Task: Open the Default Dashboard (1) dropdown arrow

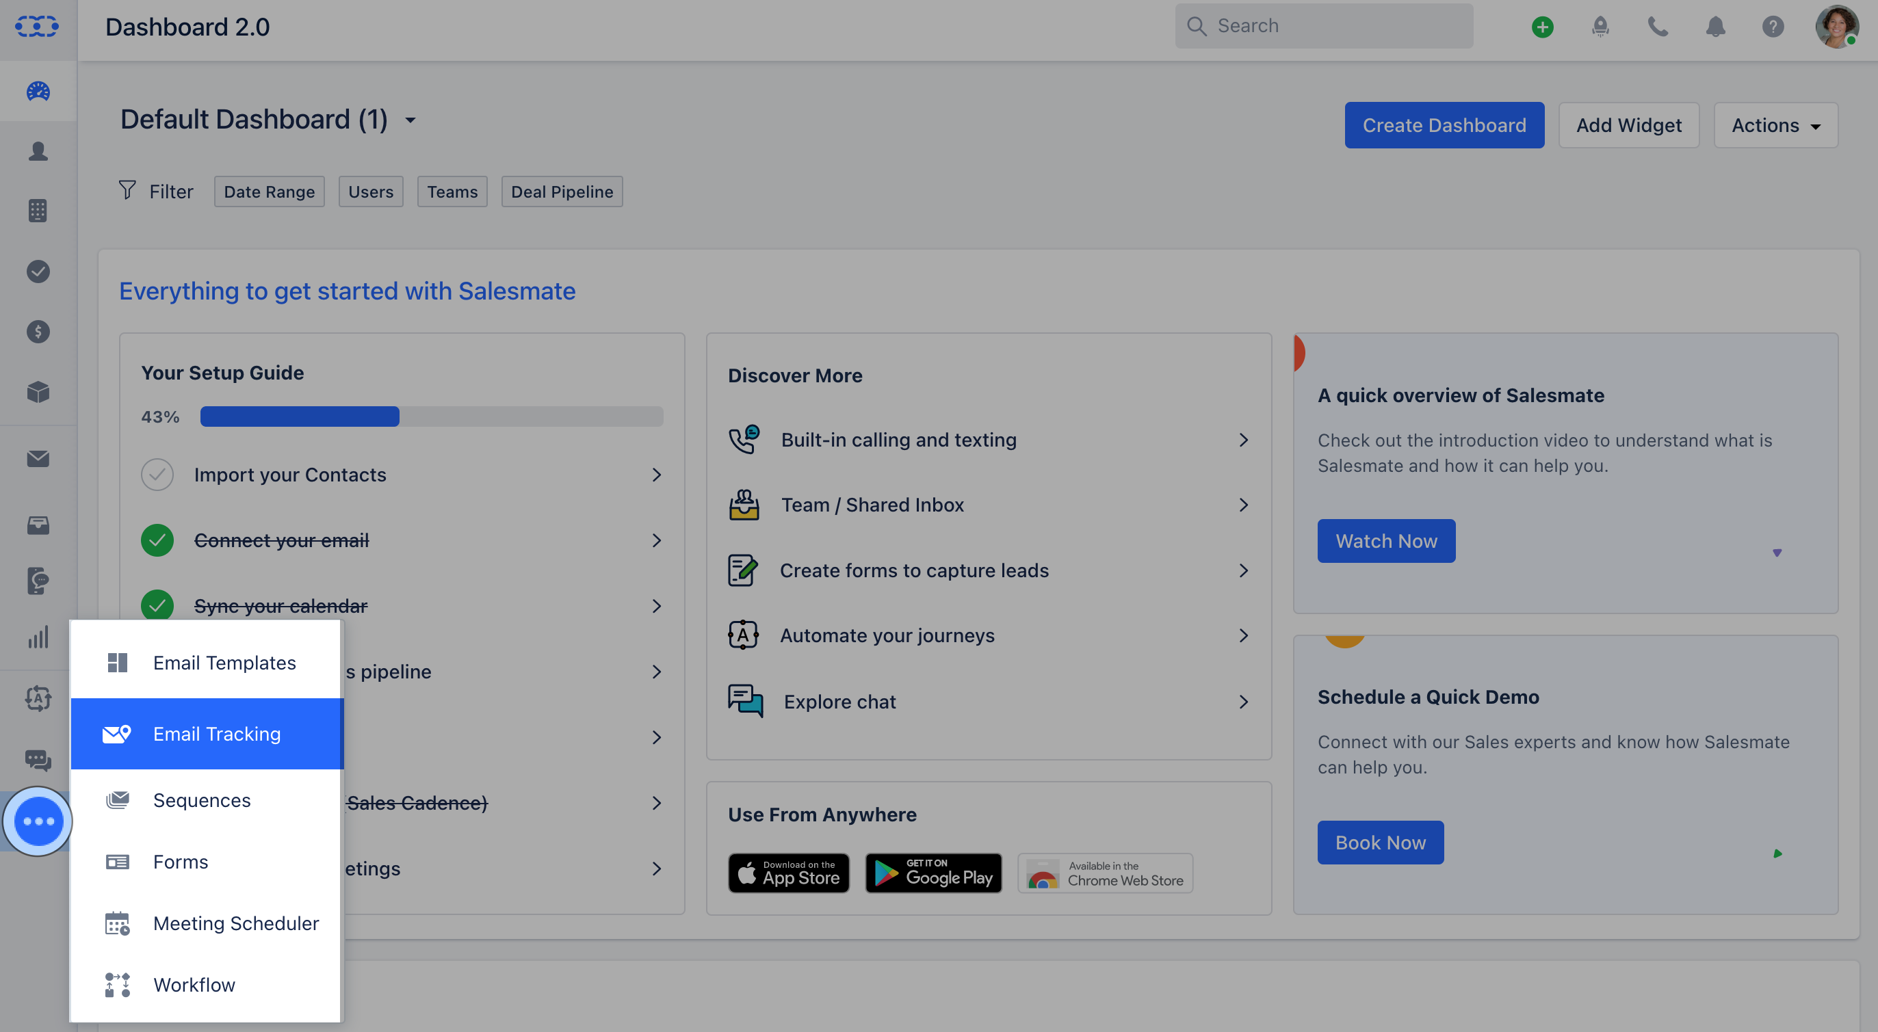Action: coord(410,120)
